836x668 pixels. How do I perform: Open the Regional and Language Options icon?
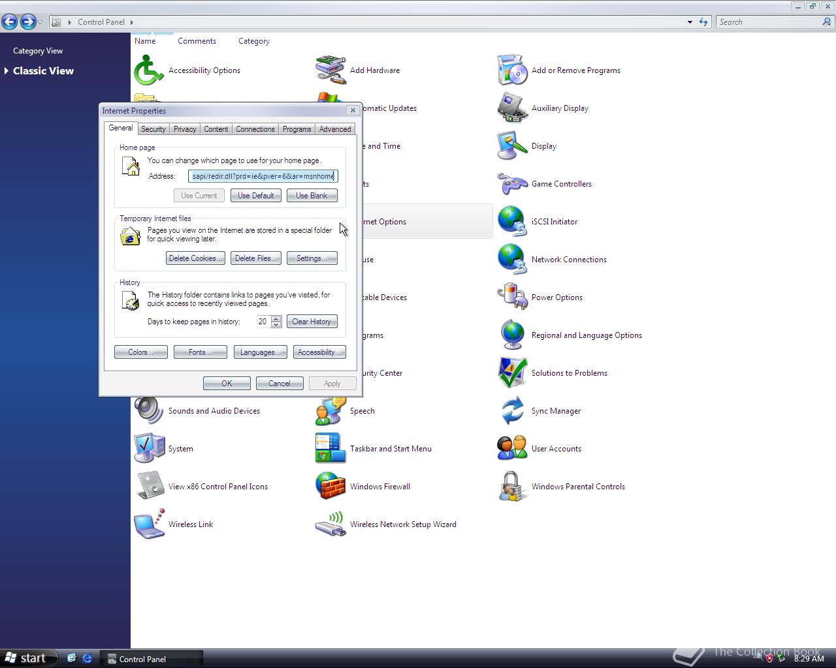click(512, 335)
